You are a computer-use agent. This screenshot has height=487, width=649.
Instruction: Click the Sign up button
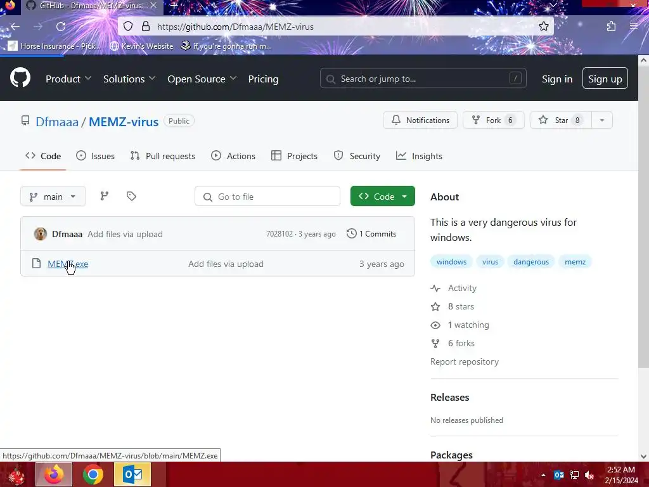pos(605,78)
